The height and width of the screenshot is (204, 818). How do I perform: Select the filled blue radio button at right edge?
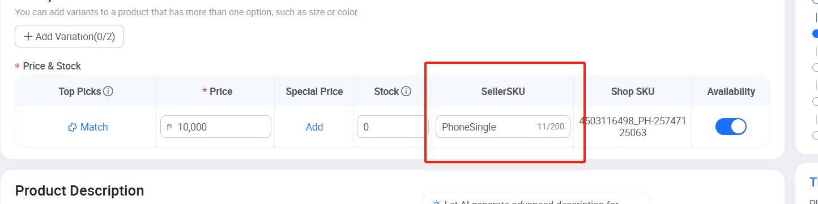pos(816,34)
